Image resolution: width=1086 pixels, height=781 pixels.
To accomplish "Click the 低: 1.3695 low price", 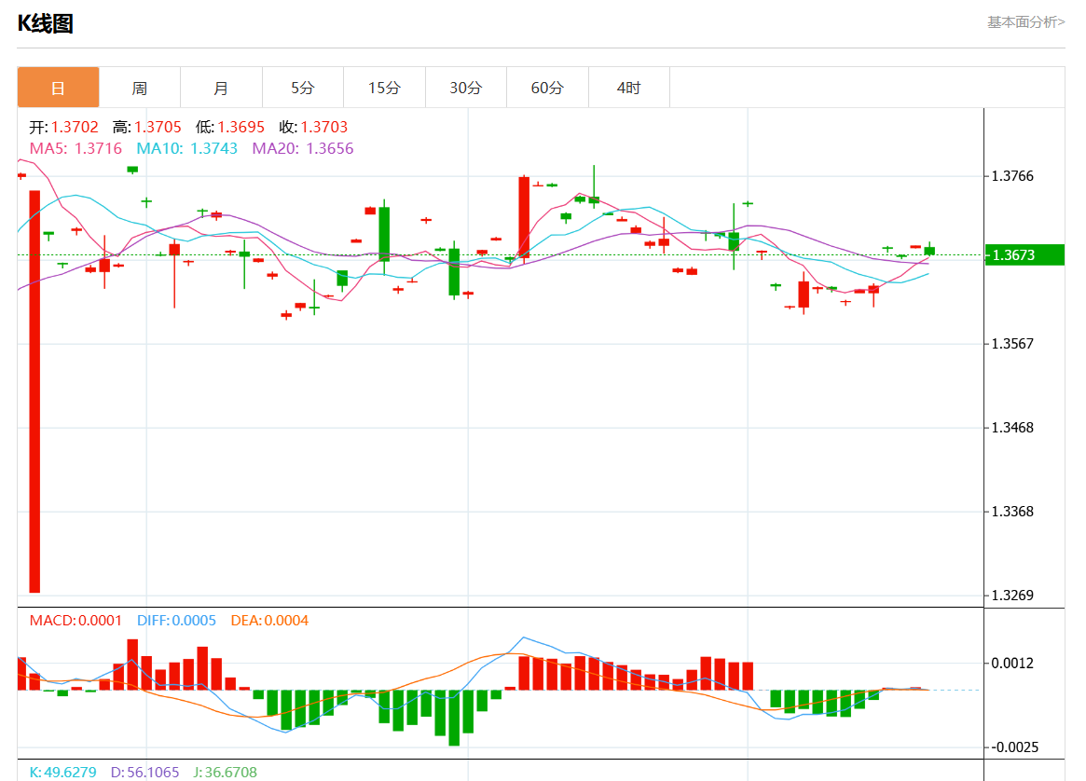I will [230, 127].
